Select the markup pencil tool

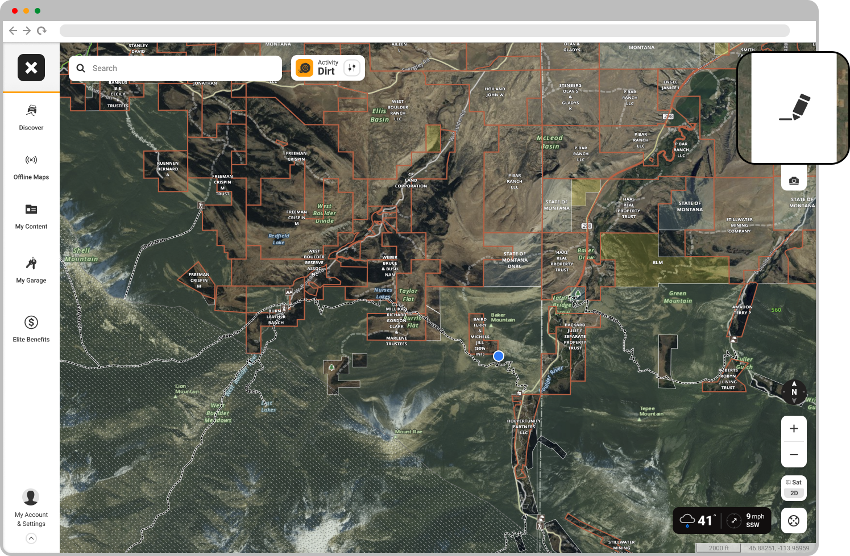tap(794, 108)
